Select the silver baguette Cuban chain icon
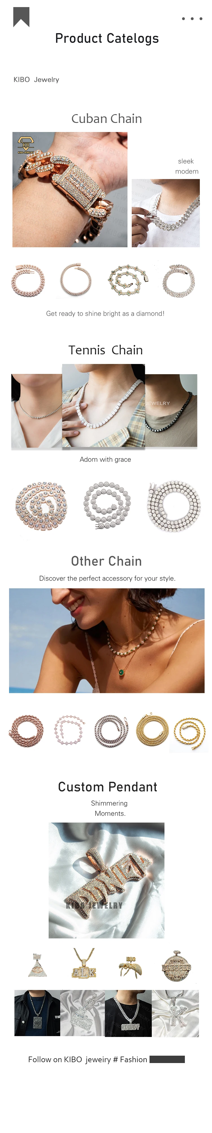 (x=178, y=281)
